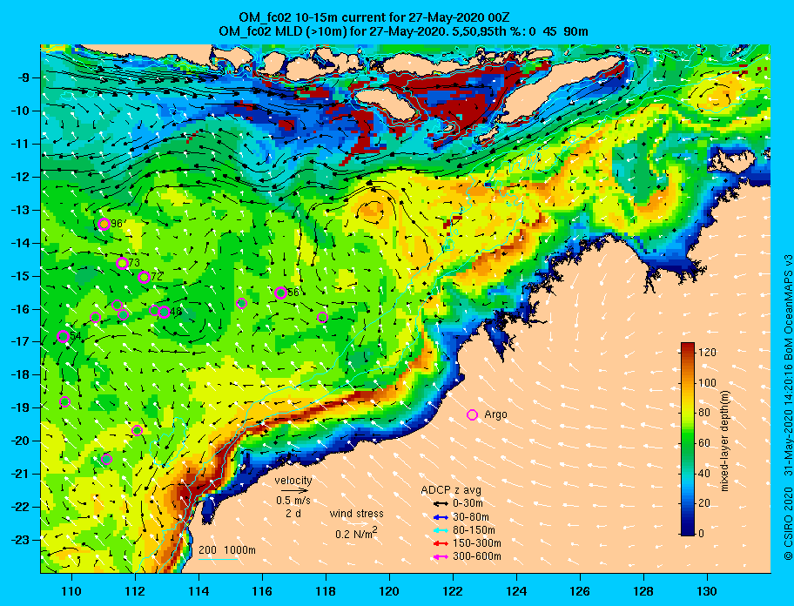
Task: Click the cyan ADCP arrow for 80-150m
Action: 441,530
